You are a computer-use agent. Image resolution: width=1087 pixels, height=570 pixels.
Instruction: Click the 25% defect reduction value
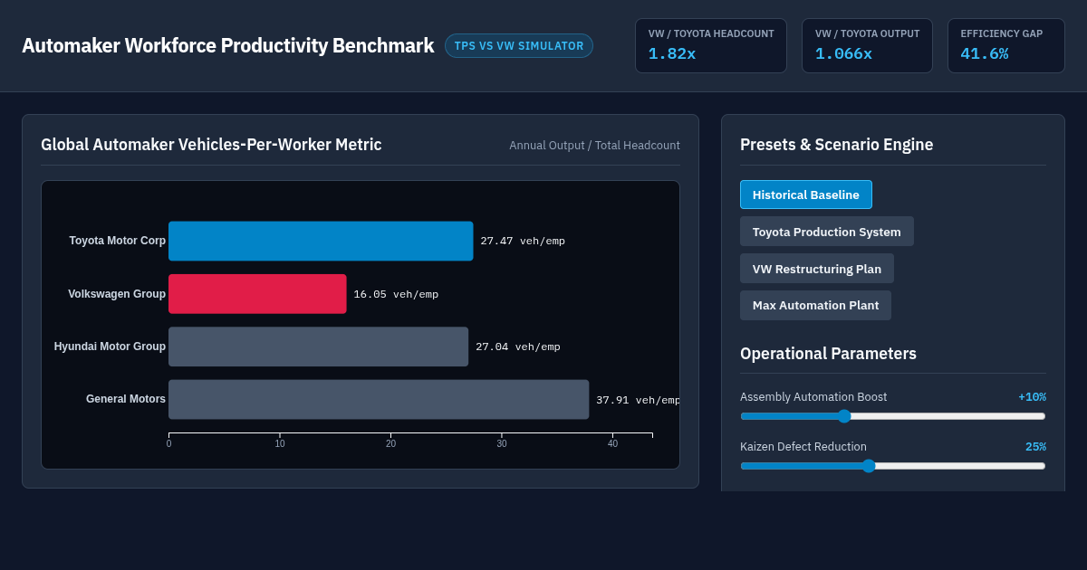coord(1035,447)
